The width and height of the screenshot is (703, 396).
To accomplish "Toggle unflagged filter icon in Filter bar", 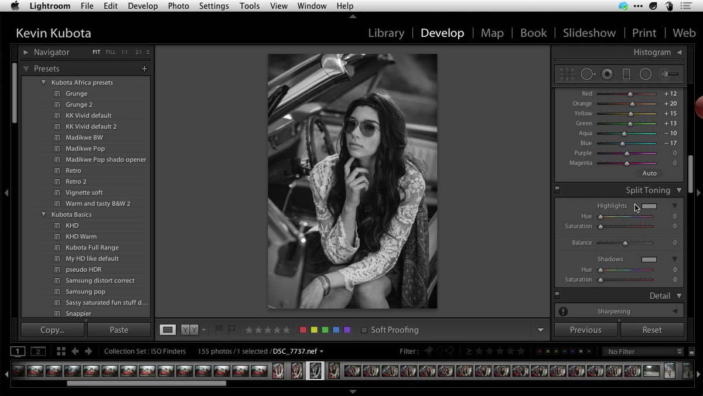I will coord(439,351).
